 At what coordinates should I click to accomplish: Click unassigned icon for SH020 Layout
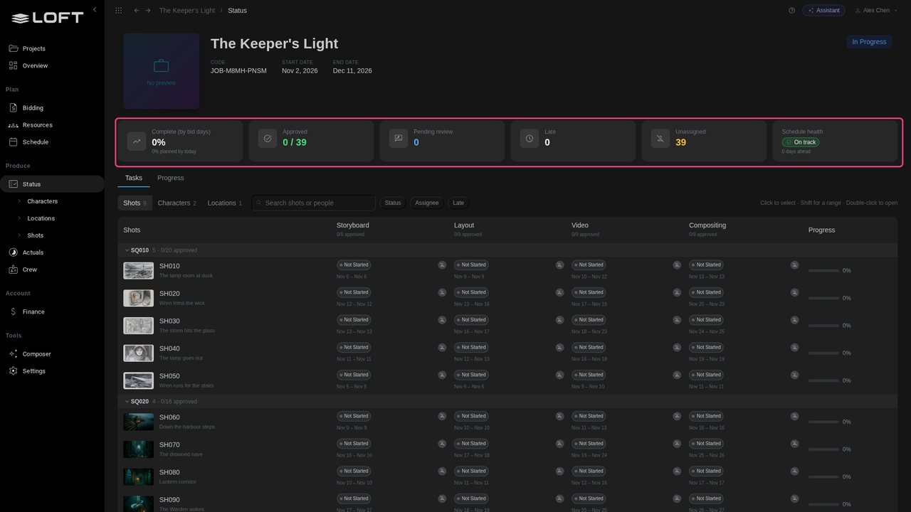(x=559, y=293)
